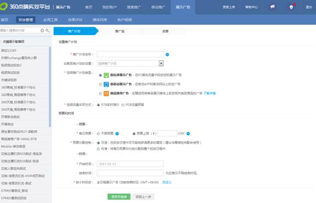Viewport: 316px width, 203px height.
Task: Choose the RTB real-time bidding radio option
Action: (99, 105)
